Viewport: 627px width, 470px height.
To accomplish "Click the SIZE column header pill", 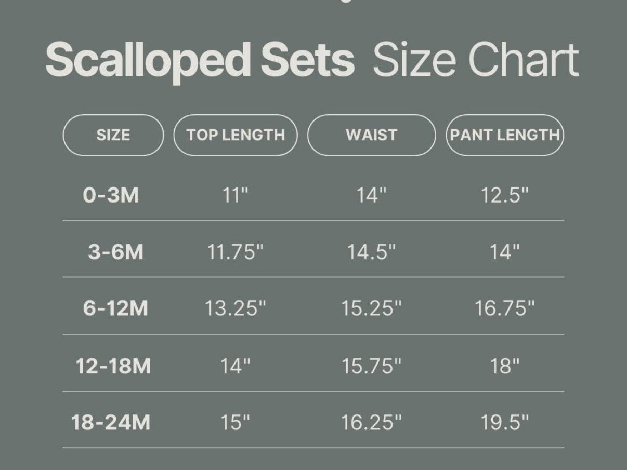I will [x=113, y=135].
